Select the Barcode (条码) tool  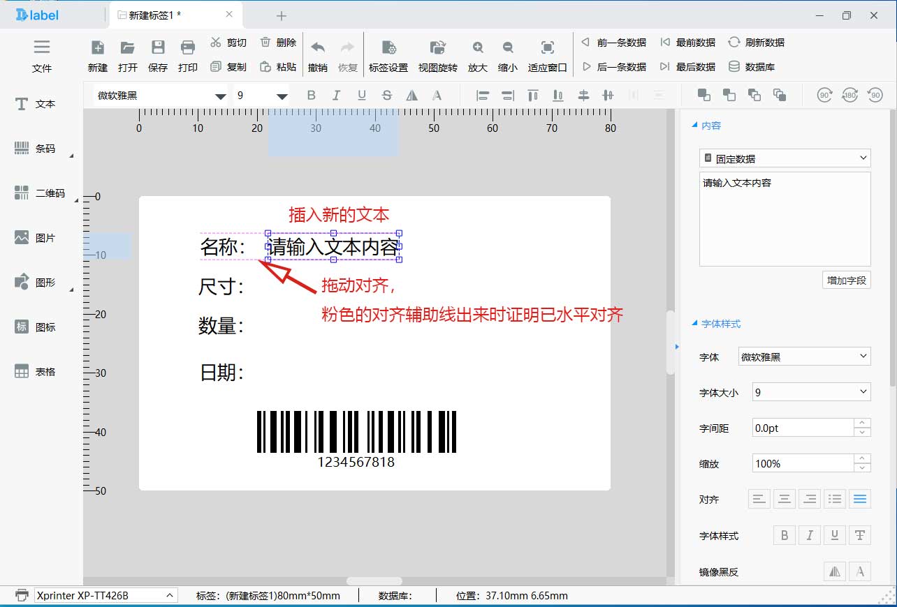35,149
